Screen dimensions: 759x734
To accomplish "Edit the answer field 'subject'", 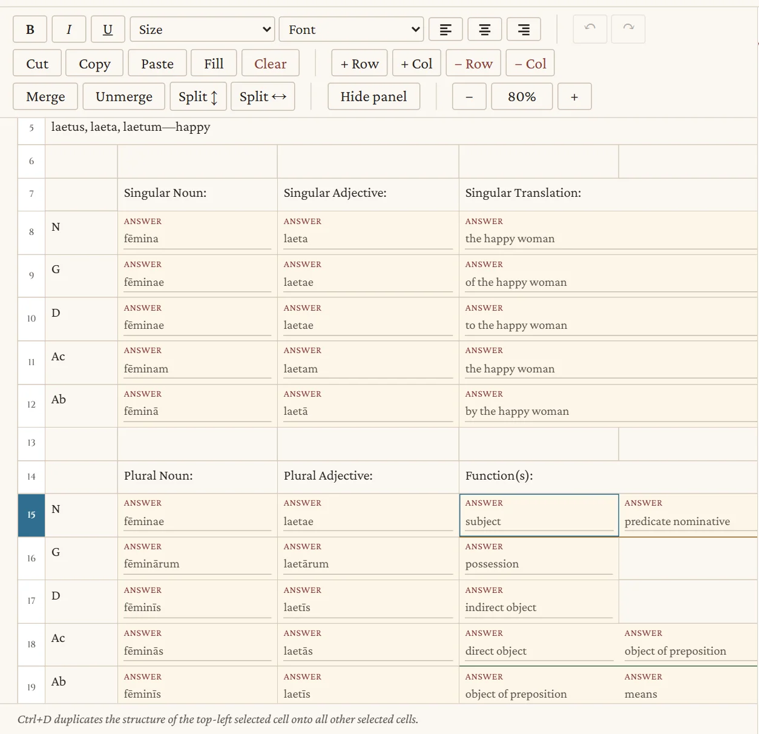I will [539, 522].
